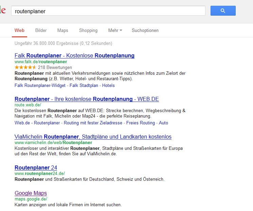Open the Web.de sitelink

(22, 123)
